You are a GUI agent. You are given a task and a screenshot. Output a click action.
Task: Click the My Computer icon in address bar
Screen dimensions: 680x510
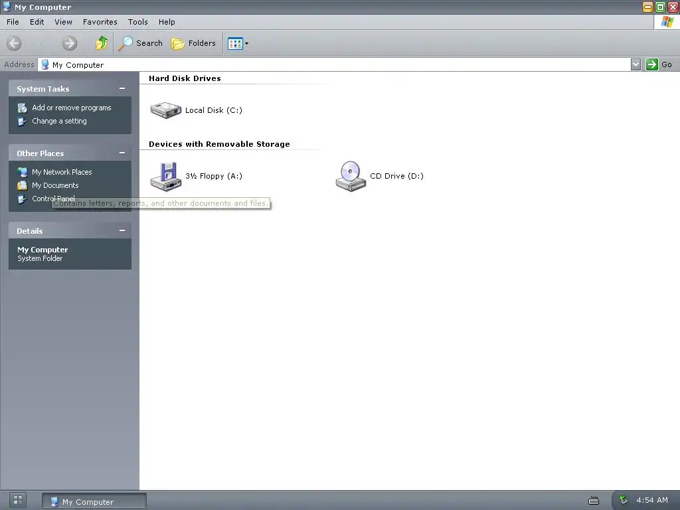point(44,64)
